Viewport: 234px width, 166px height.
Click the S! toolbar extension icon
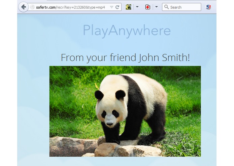pyautogui.click(x=208, y=7)
